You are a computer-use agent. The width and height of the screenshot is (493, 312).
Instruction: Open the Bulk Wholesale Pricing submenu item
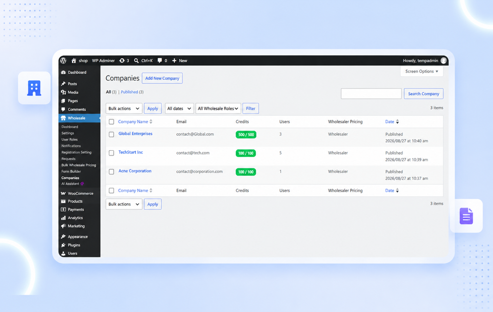[78, 165]
